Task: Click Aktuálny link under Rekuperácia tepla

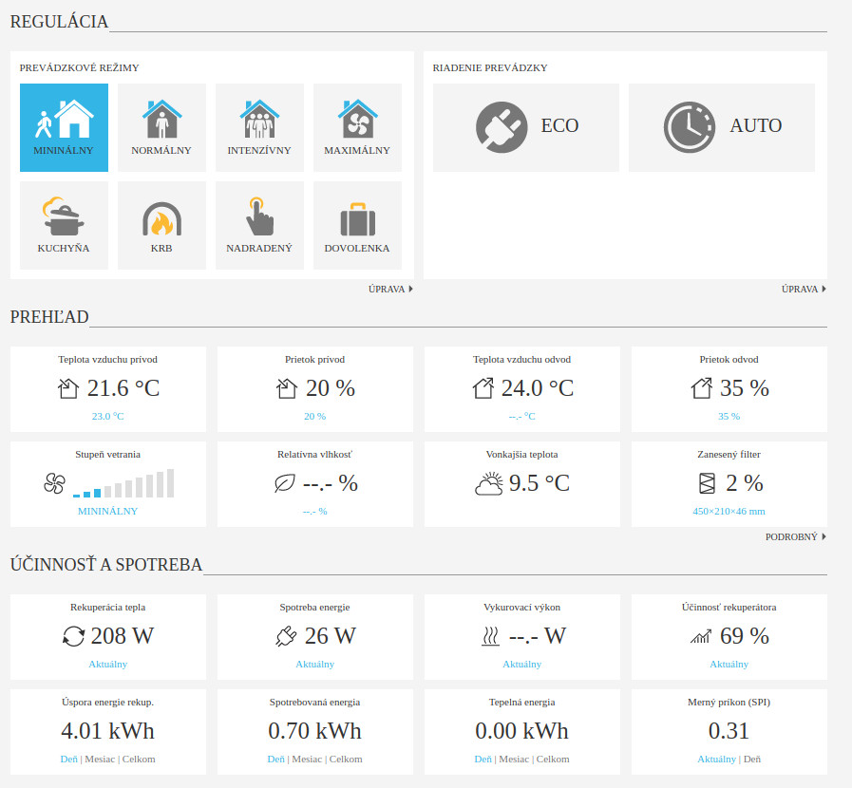Action: pyautogui.click(x=107, y=665)
